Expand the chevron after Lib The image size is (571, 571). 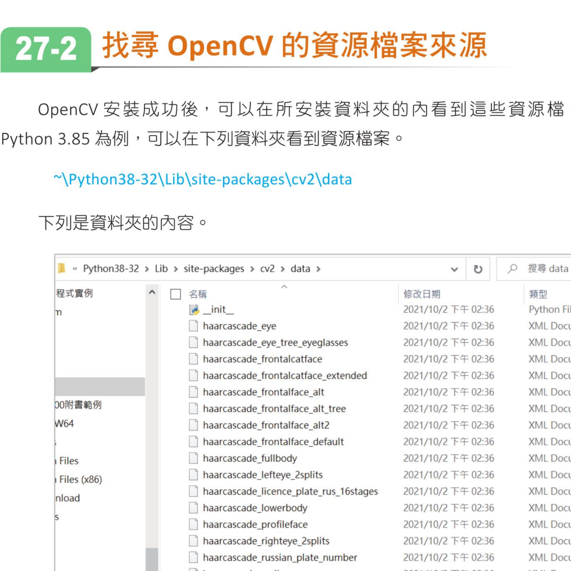[175, 269]
